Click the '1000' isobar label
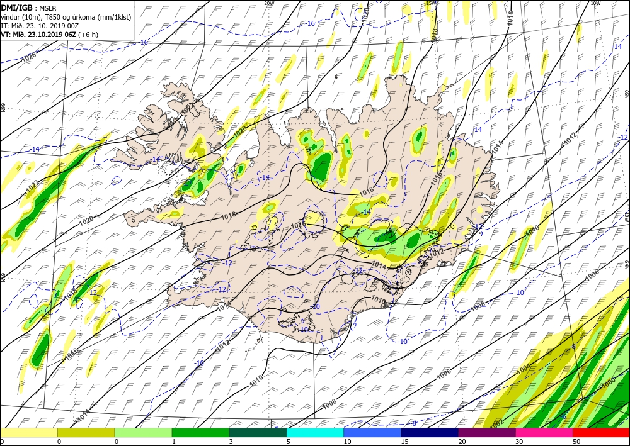 pos(608,384)
